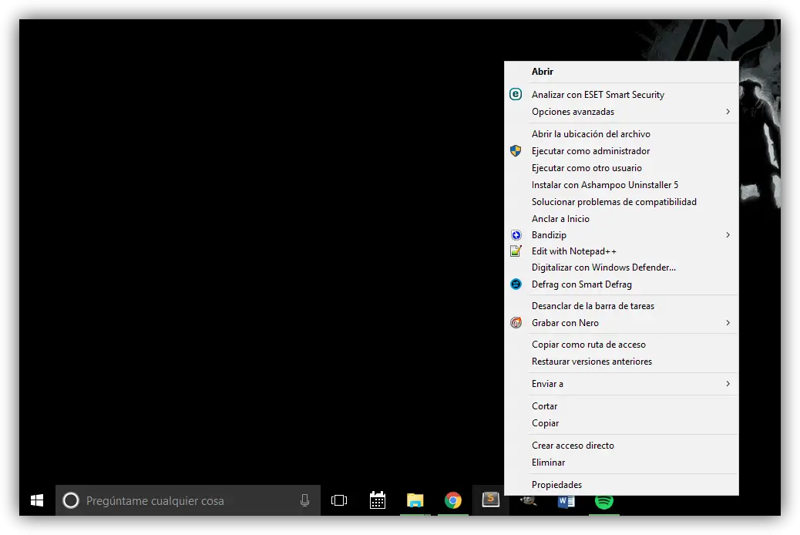Click the ESET Smart Security icon
The height and width of the screenshot is (535, 800).
pos(516,94)
